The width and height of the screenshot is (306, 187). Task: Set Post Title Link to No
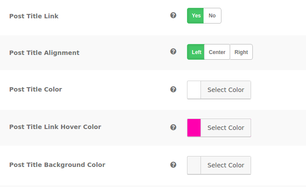tap(212, 16)
